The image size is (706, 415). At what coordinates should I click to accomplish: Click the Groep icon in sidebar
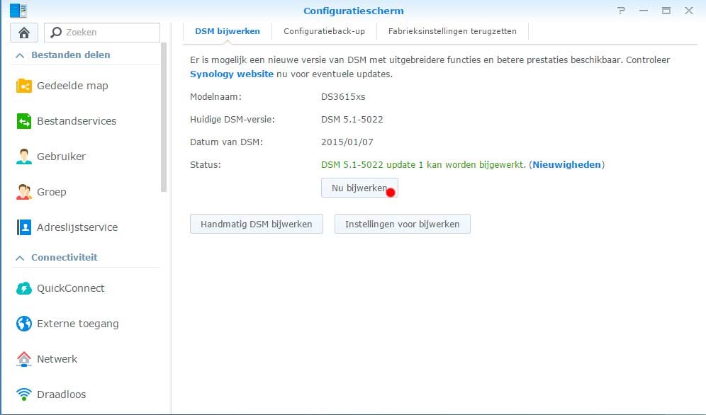24,192
